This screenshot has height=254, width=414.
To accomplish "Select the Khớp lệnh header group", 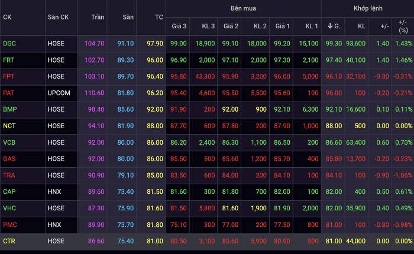I will click(368, 8).
